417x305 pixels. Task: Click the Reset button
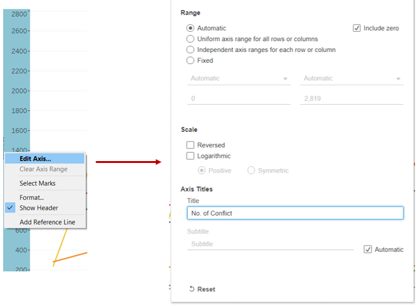[202, 289]
